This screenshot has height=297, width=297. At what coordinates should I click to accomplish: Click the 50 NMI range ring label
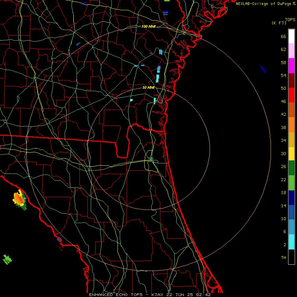[x=148, y=87]
